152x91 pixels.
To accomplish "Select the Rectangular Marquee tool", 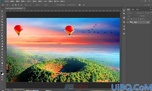I will click(2, 14).
